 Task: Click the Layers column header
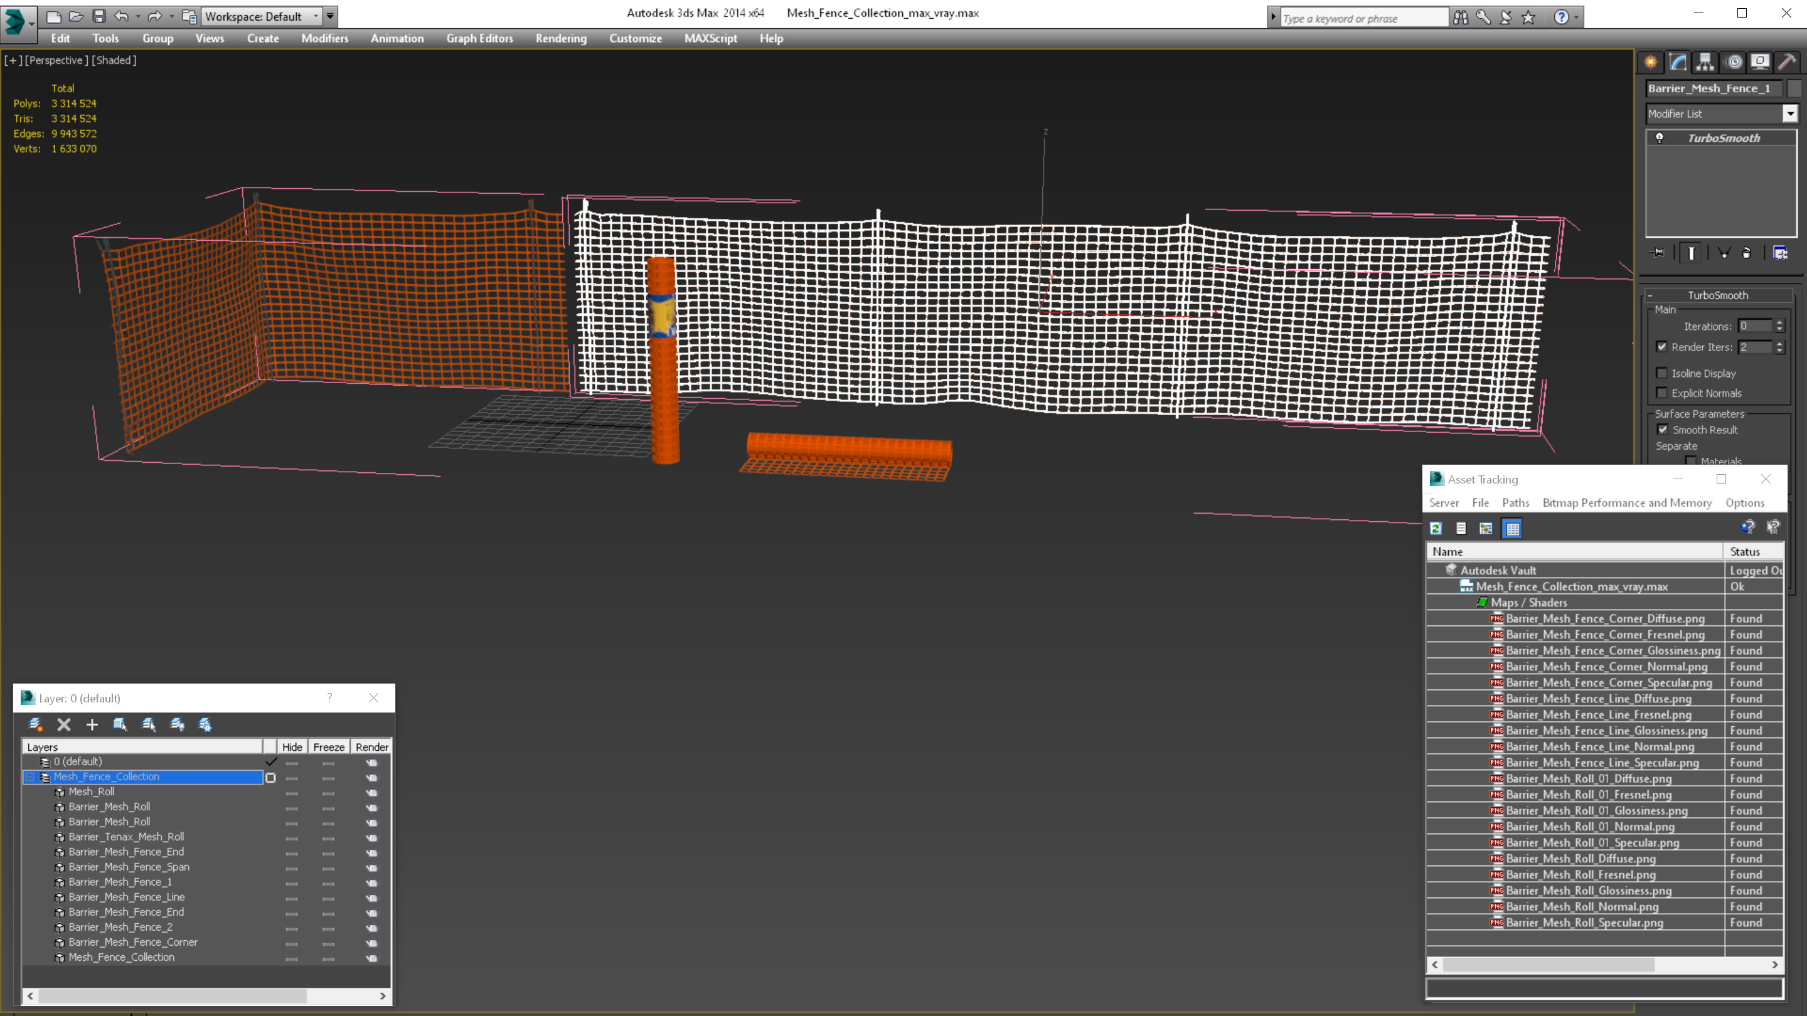click(x=142, y=747)
